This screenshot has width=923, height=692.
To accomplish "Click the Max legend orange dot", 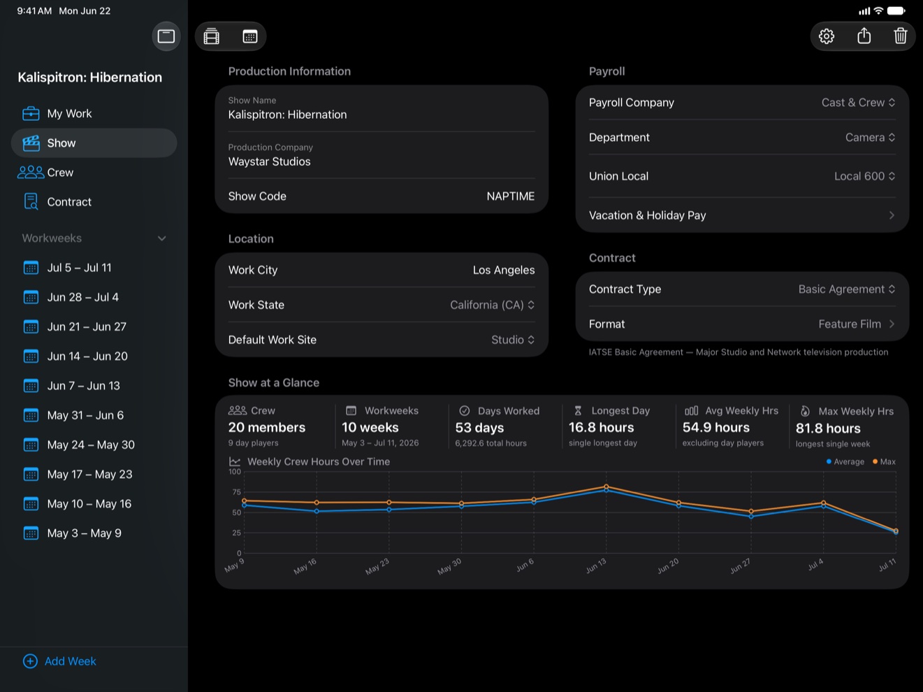I will (875, 461).
